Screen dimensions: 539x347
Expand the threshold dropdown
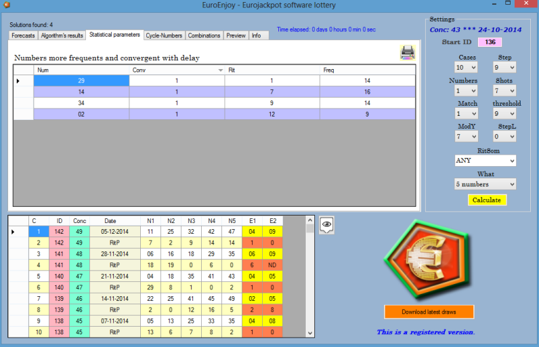(x=504, y=113)
